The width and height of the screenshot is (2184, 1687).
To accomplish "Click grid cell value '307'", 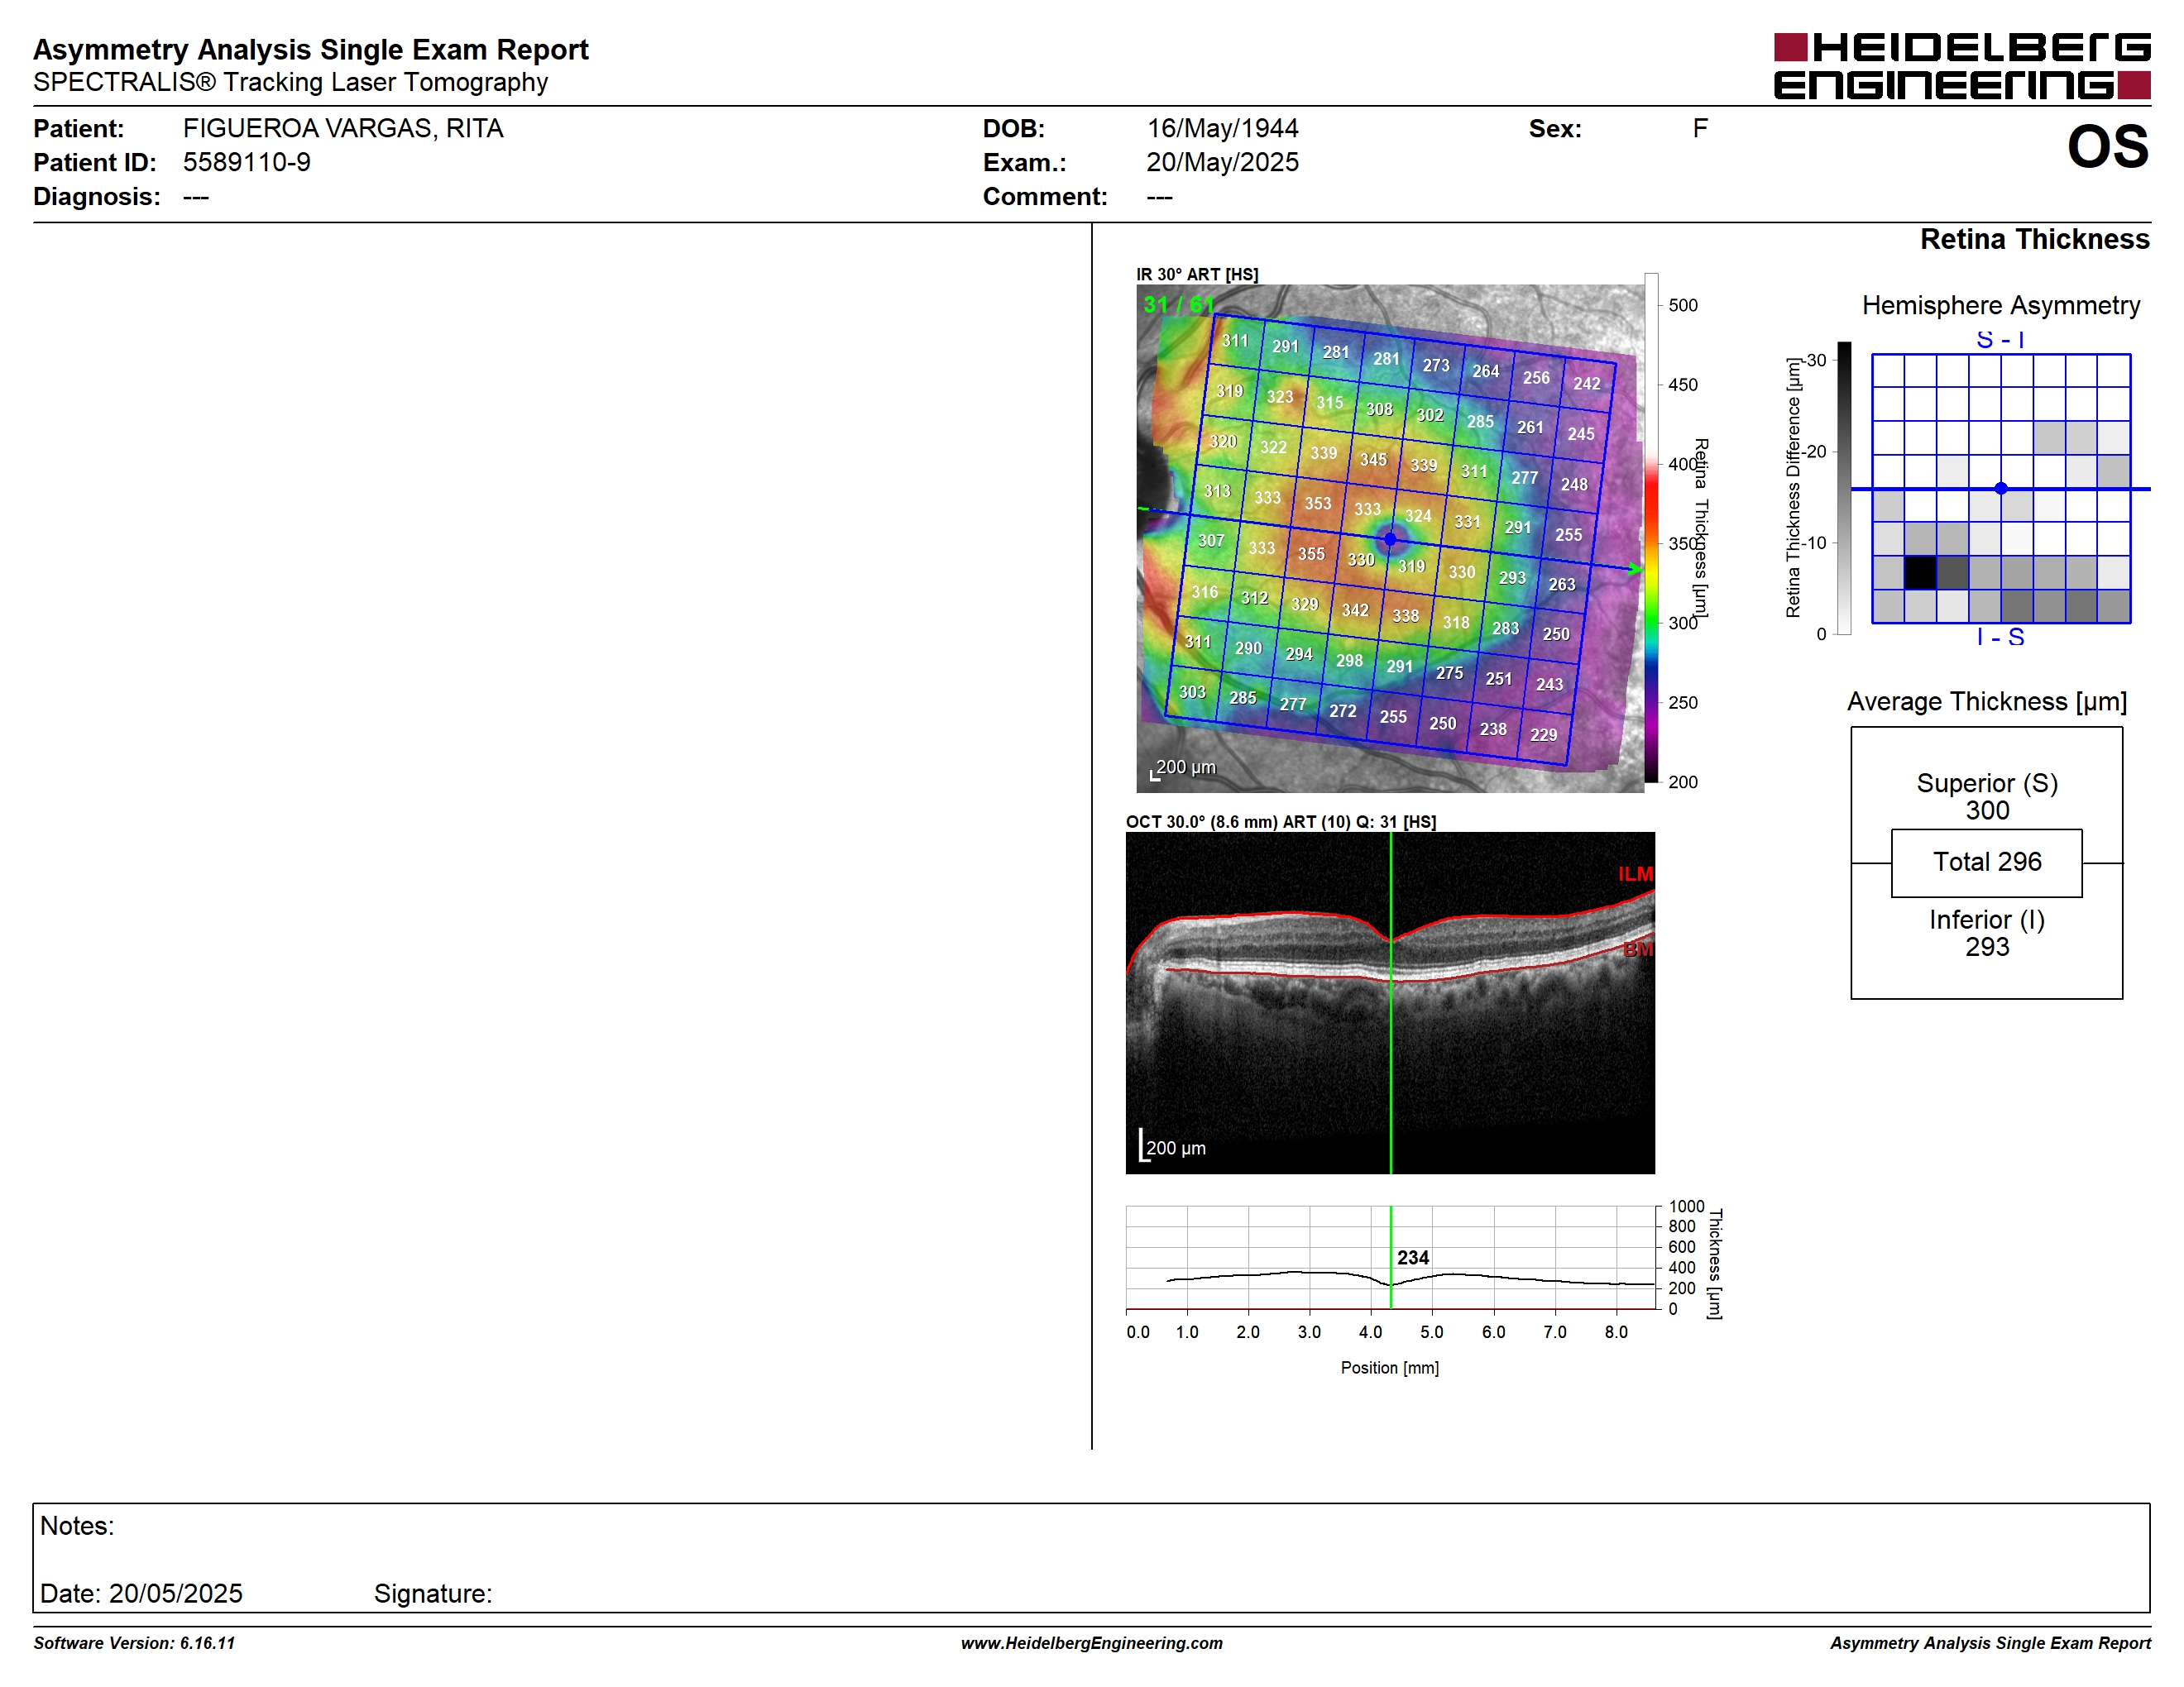I will point(1211,541).
